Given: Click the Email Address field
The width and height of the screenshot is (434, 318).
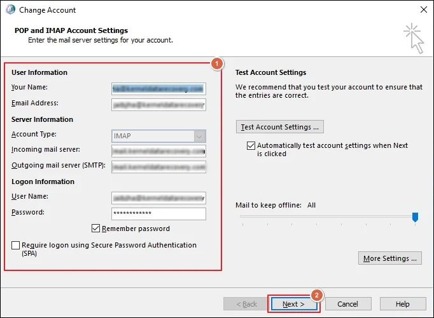Looking at the screenshot, I should coord(158,105).
